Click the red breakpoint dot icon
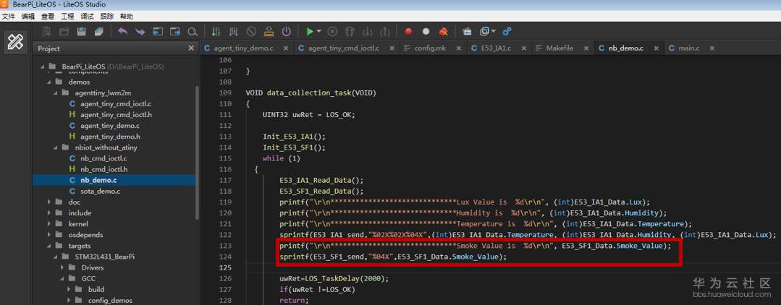 point(408,31)
